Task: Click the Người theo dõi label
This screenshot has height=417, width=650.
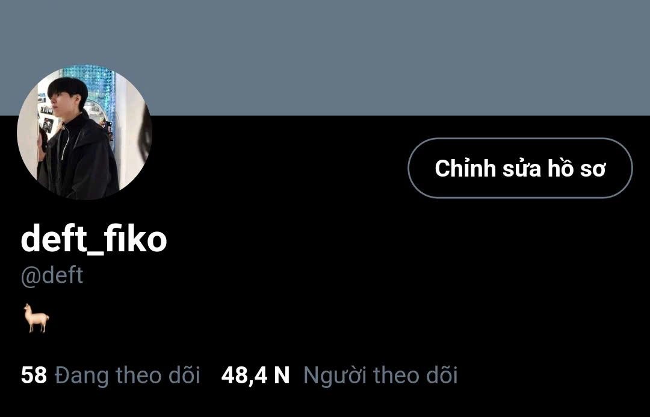Action: tap(380, 375)
